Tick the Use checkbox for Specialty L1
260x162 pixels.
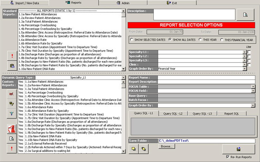tap(249, 52)
